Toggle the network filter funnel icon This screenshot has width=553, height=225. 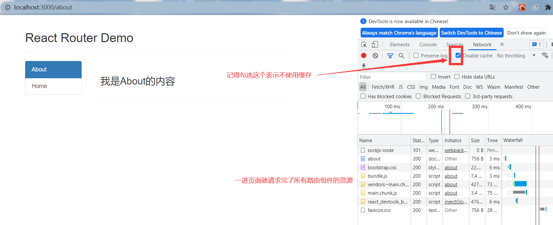point(390,55)
